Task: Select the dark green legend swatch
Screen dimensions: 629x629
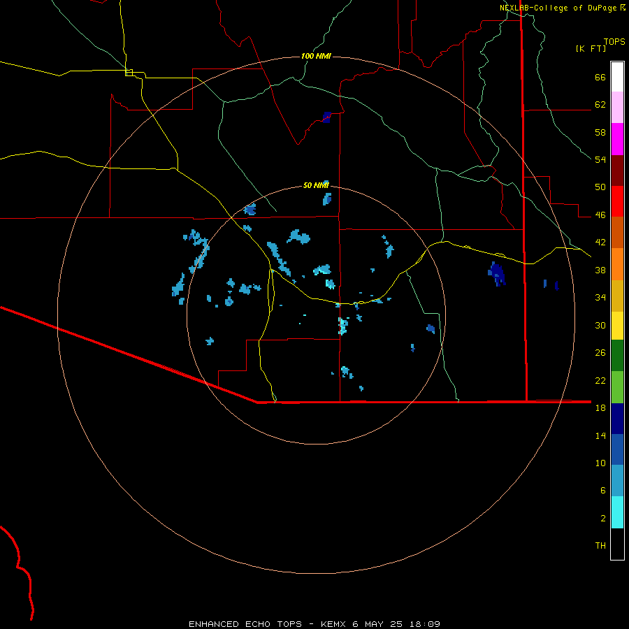Action: 617,356
